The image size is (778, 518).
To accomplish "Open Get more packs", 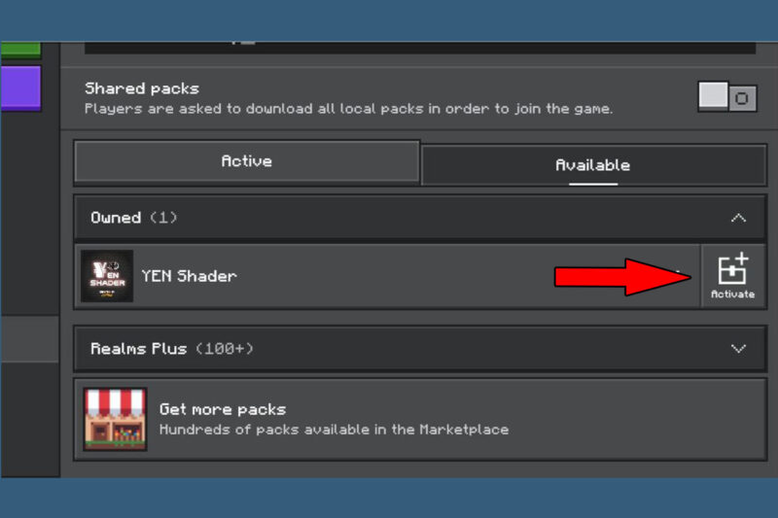I will click(420, 420).
